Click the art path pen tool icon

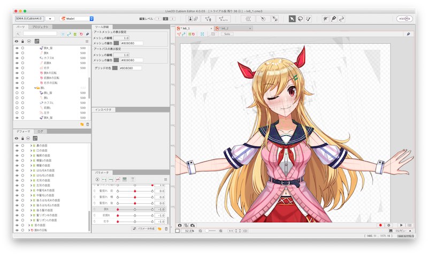point(333,19)
